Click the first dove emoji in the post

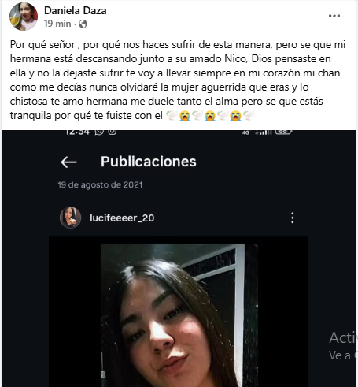point(172,116)
